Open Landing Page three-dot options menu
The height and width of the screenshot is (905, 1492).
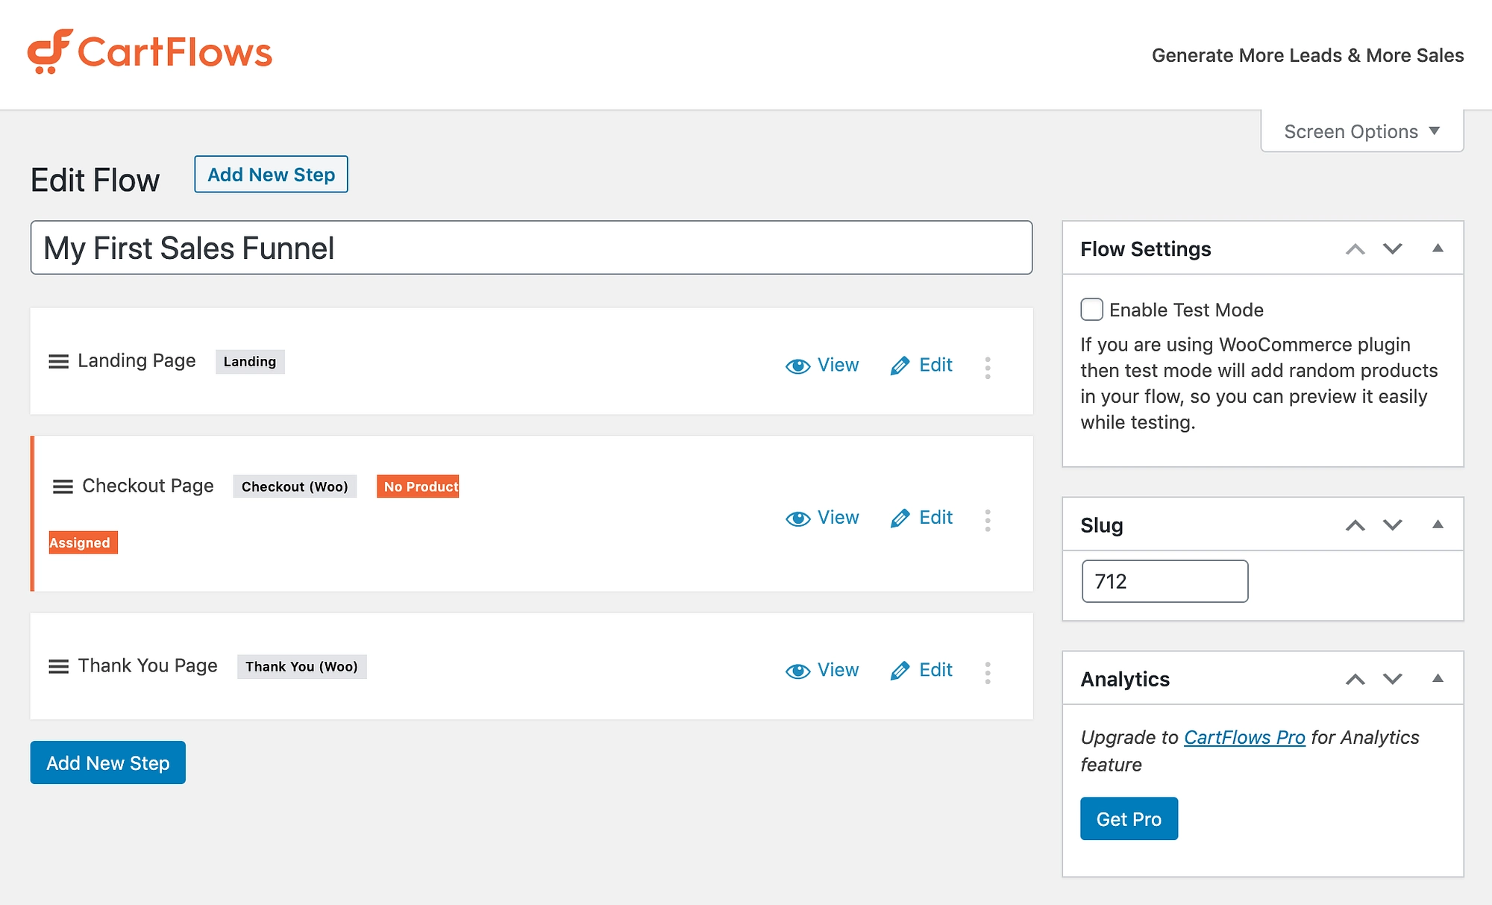pyautogui.click(x=988, y=367)
